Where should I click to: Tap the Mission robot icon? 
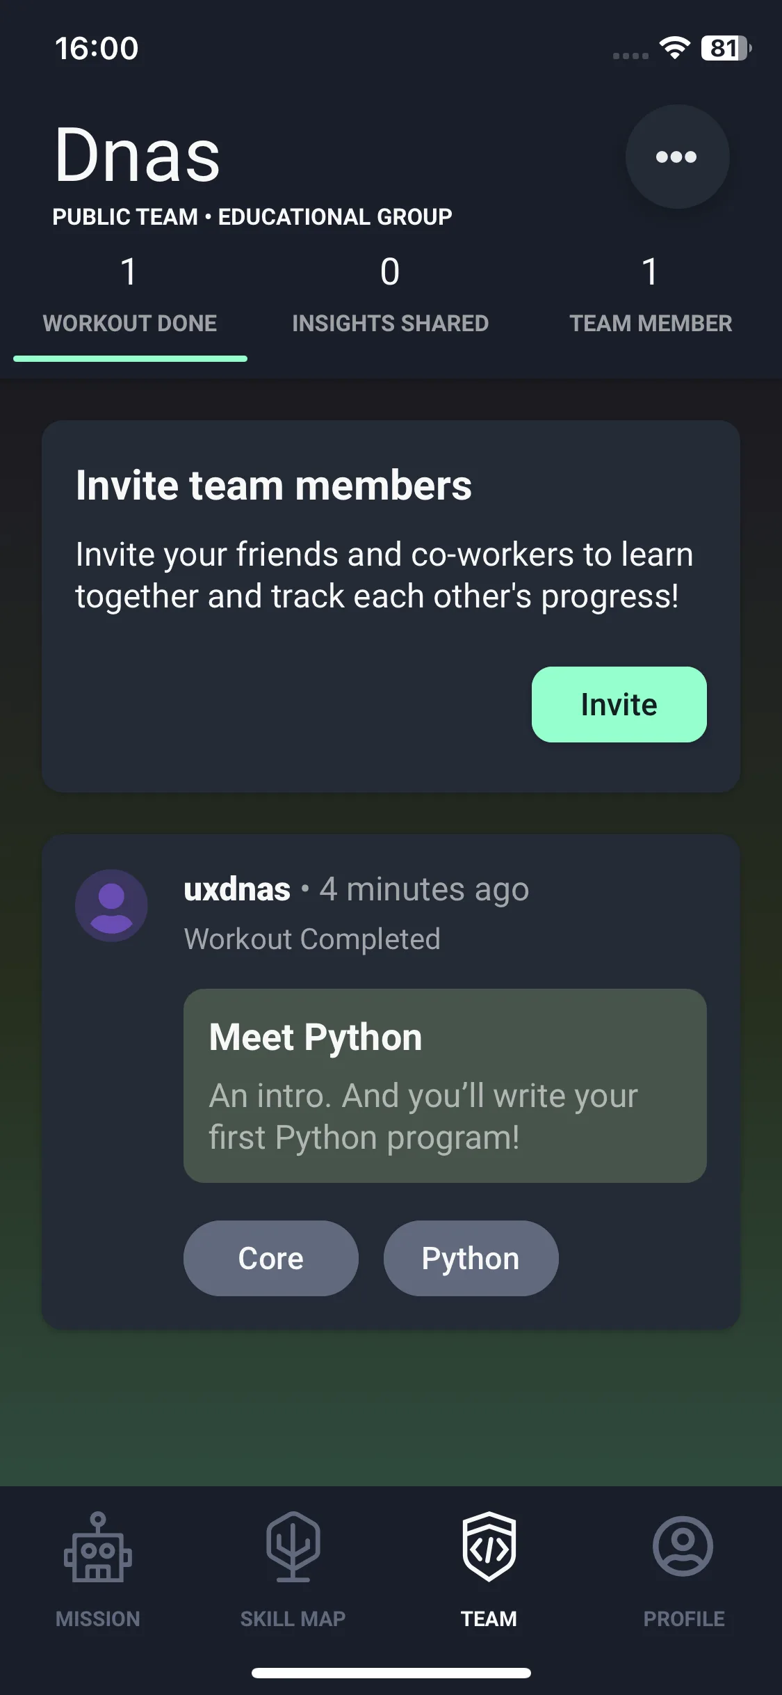(x=98, y=1547)
